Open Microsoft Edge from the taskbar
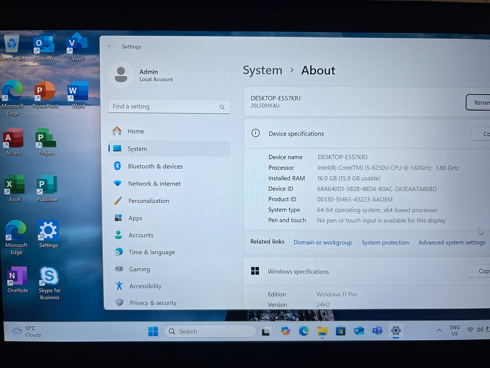This screenshot has width=490, height=368. 303,331
